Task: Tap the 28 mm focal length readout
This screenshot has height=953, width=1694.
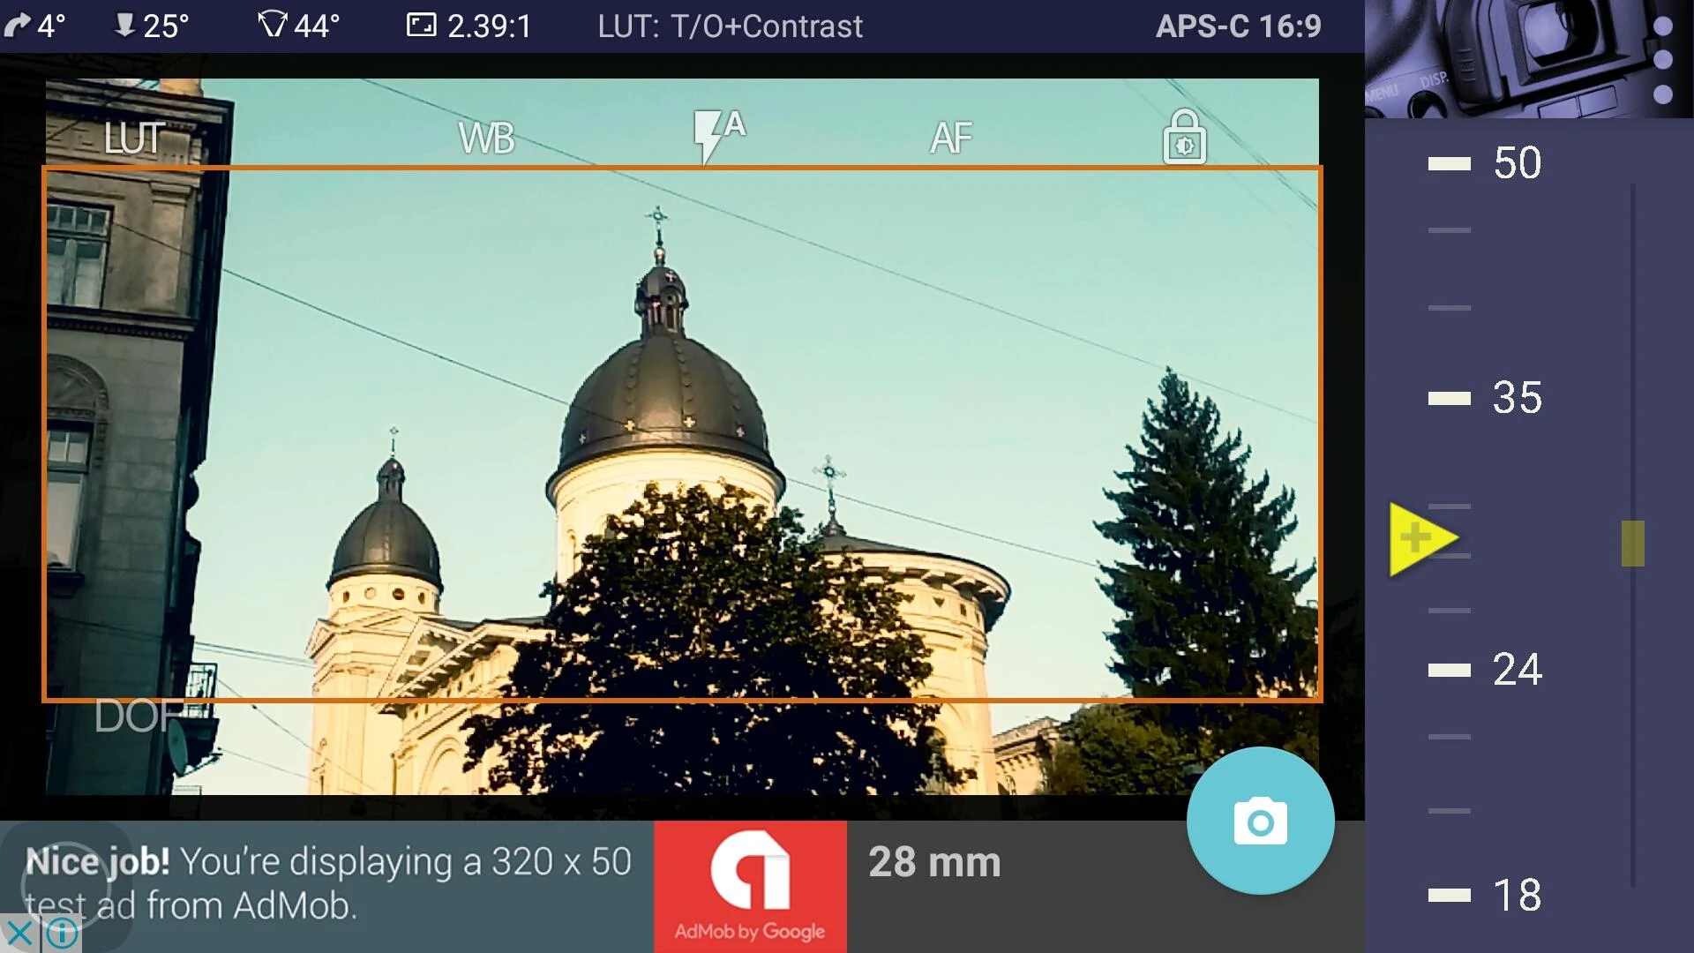Action: click(934, 862)
